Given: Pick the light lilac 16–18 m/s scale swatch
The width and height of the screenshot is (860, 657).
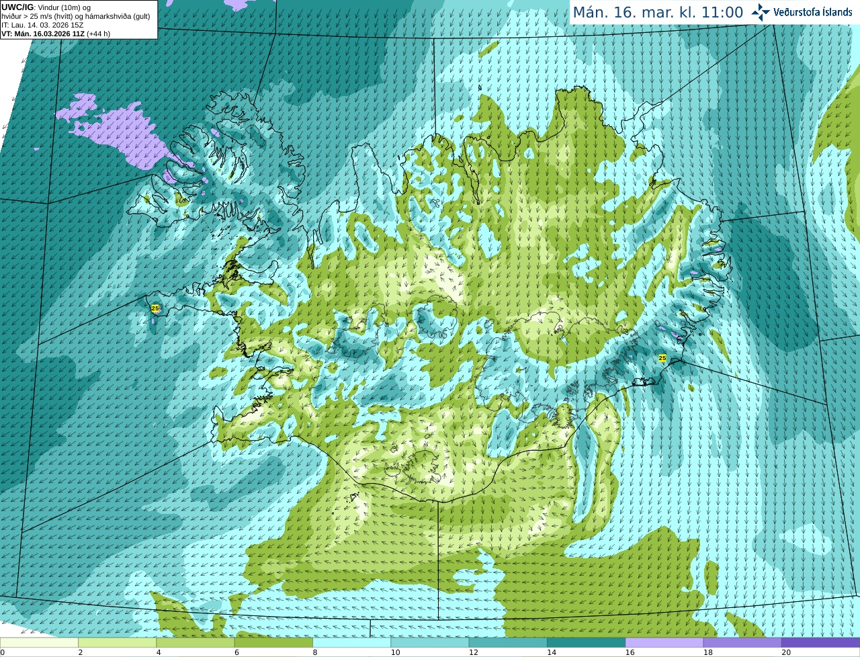Looking at the screenshot, I should coord(664,643).
